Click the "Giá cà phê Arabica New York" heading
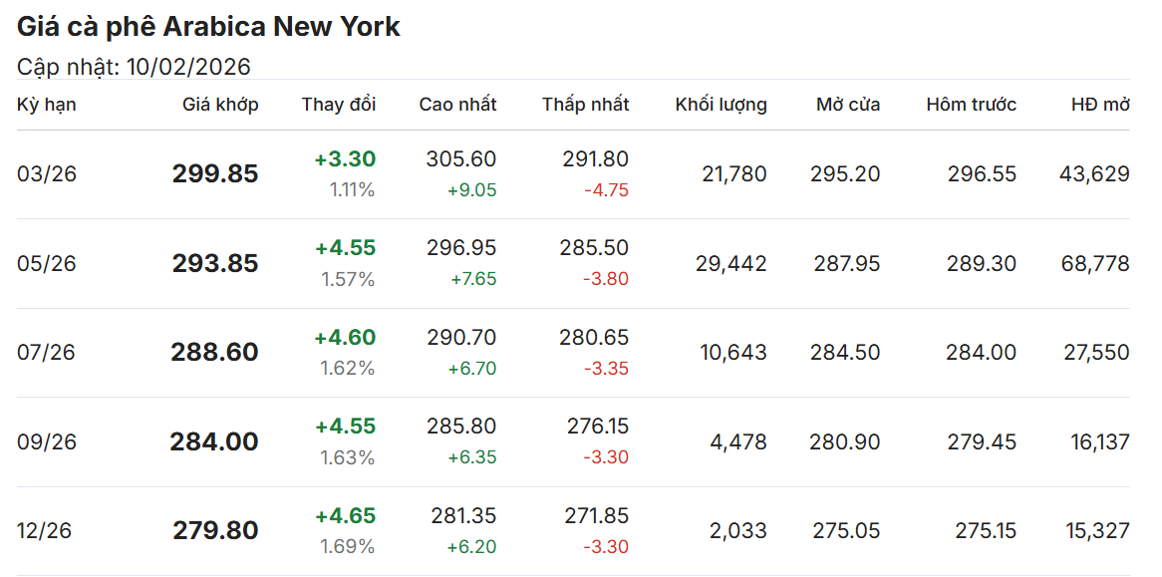Image resolution: width=1162 pixels, height=577 pixels. (208, 27)
